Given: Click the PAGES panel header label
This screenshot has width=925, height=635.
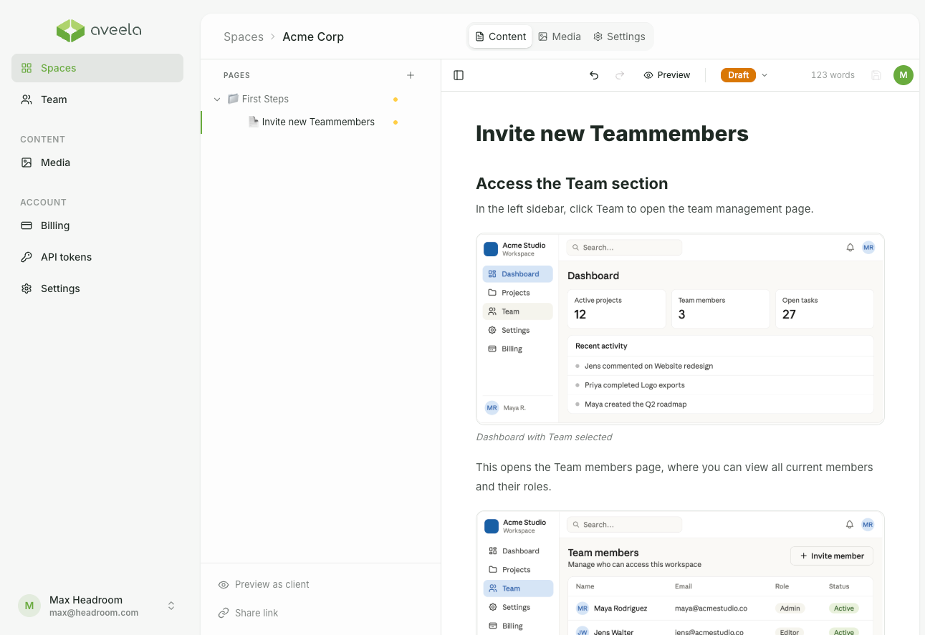Looking at the screenshot, I should 236,75.
